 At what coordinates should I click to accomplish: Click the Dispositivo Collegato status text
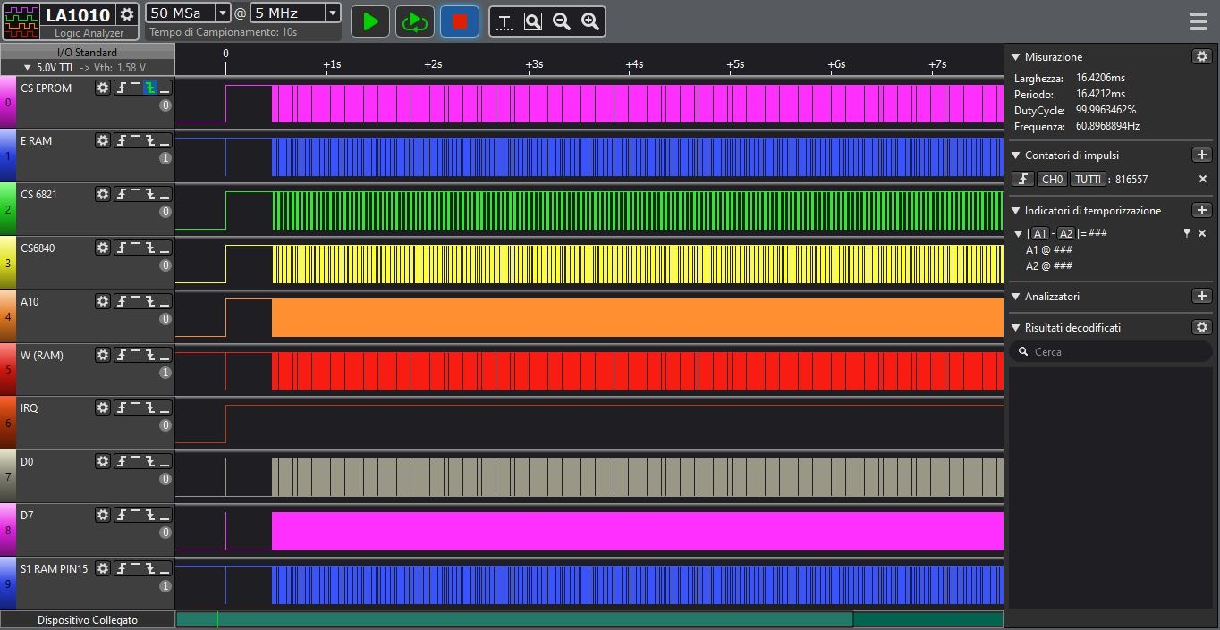click(x=88, y=619)
